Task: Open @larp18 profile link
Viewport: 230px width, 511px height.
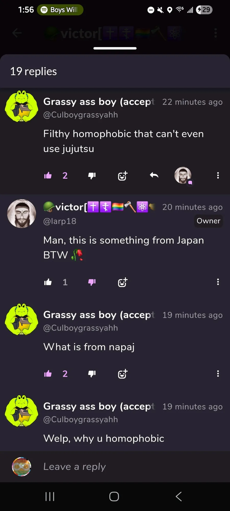Action: [60, 221]
